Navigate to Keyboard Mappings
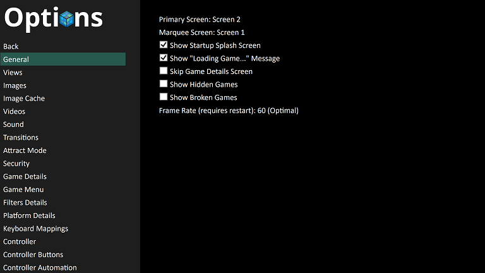 point(35,228)
